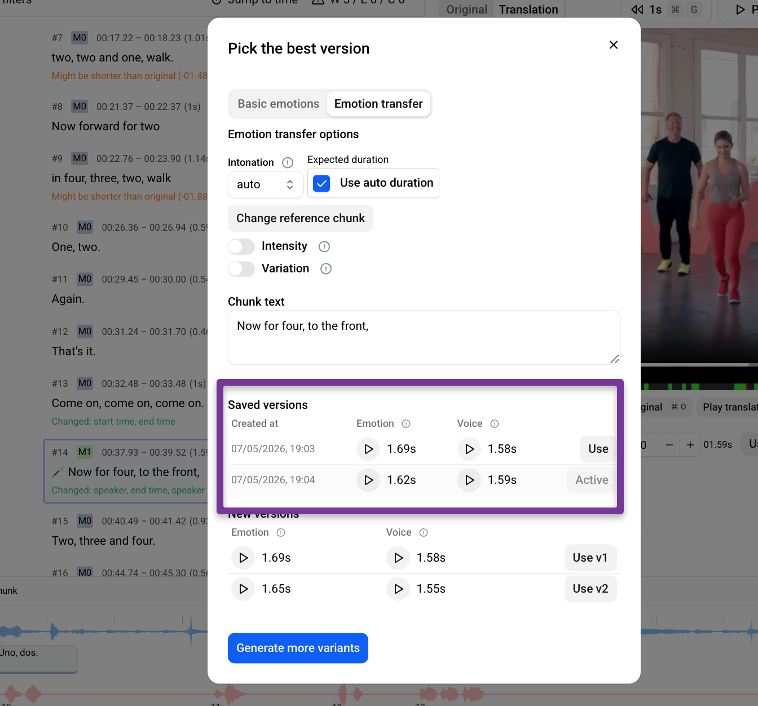This screenshot has width=758, height=706.
Task: Uncheck the Use auto duration checkbox
Action: coord(321,183)
